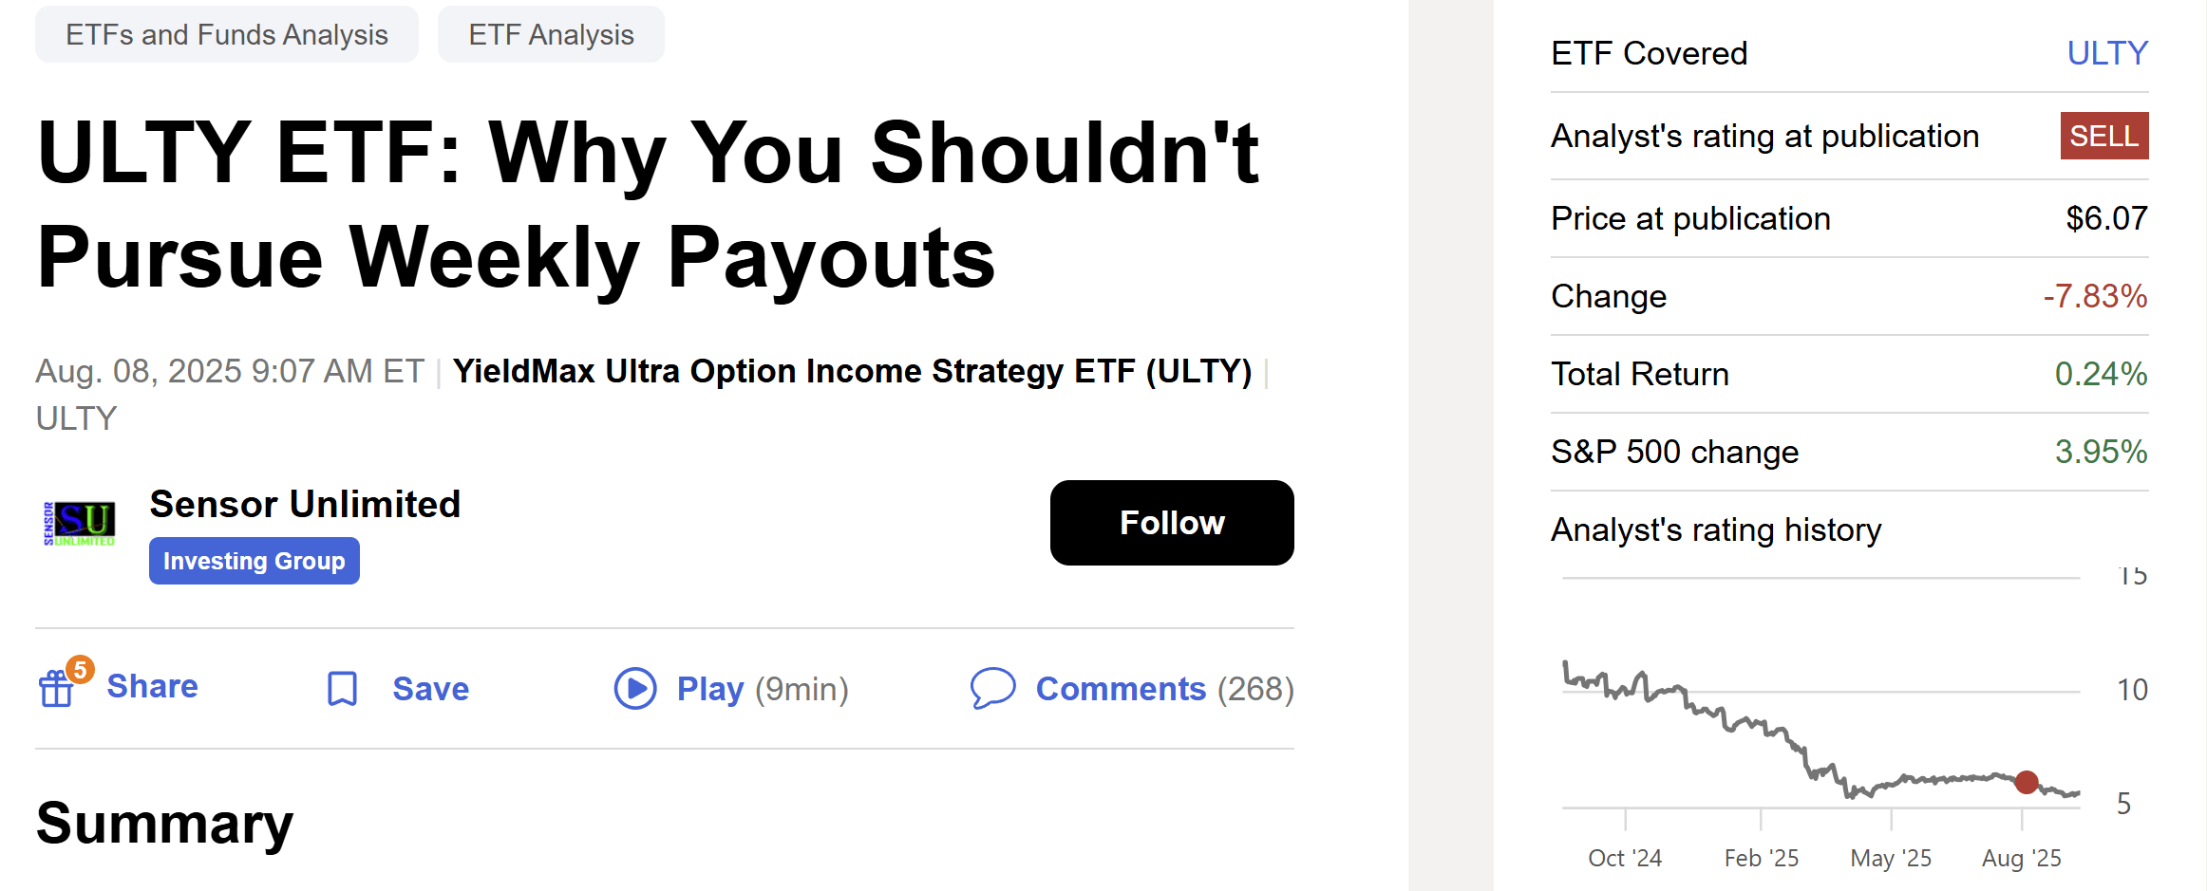Select the ETFs and Funds Analysis tag

tap(226, 33)
